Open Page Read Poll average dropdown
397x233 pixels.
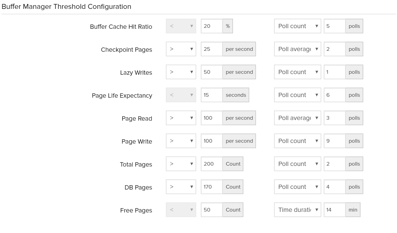click(298, 118)
